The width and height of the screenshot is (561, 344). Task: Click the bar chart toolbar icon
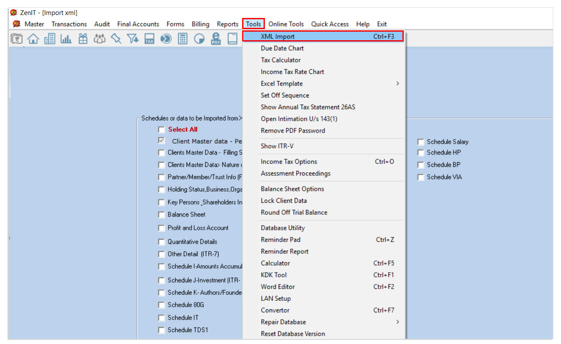point(66,39)
